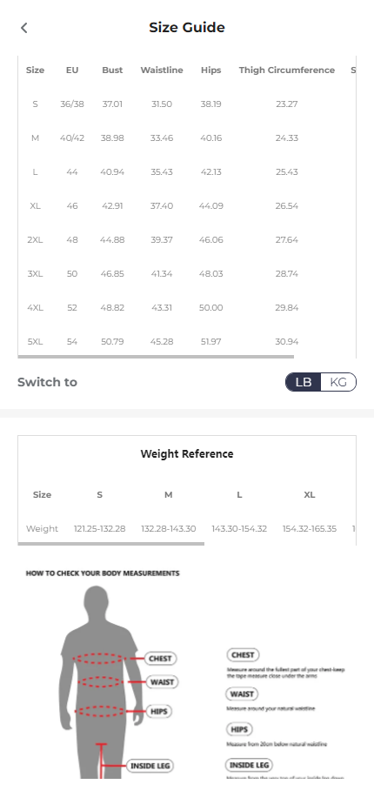Tap the S weight range 121.25-132.28
Viewport: 374px width, 811px height.
[99, 528]
